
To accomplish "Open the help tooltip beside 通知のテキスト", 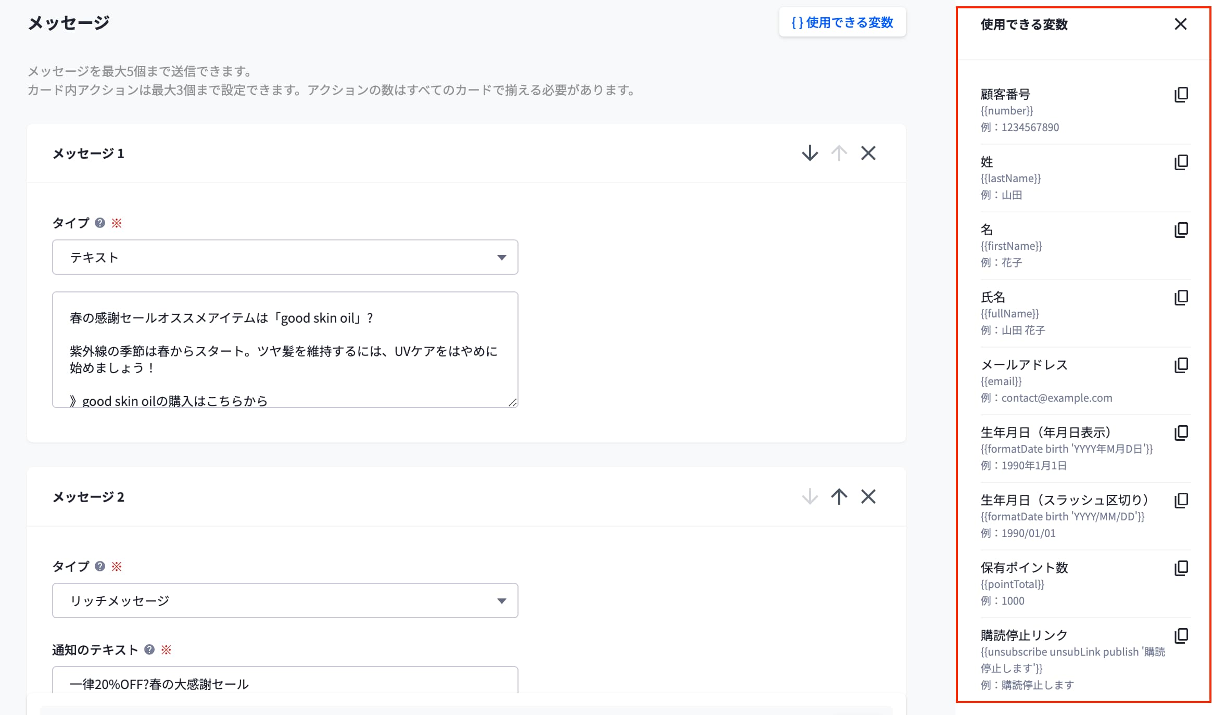I will pyautogui.click(x=149, y=649).
